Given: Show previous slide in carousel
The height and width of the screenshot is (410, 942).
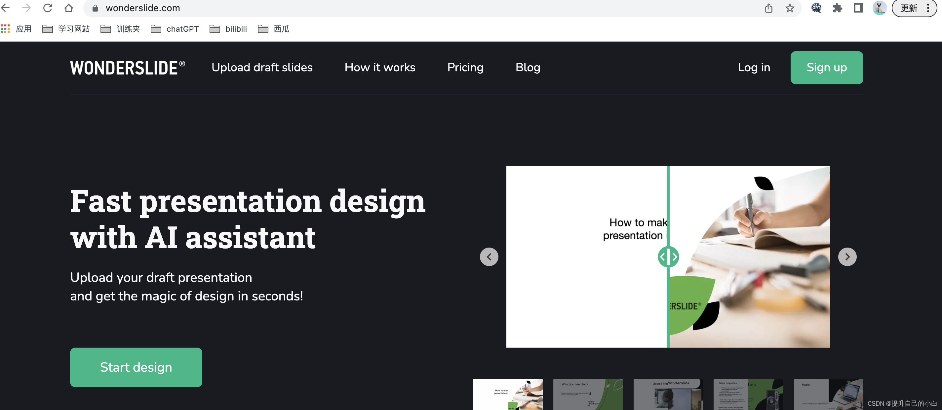Looking at the screenshot, I should click(x=489, y=256).
